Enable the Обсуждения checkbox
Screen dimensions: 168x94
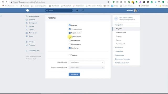[70, 40]
